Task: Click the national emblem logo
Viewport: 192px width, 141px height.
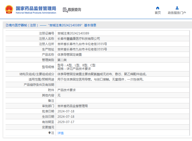Action: pyautogui.click(x=9, y=9)
